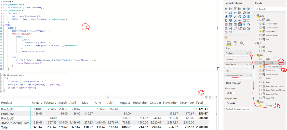Switch to the Format paint roller tab
The image size is (287, 130).
235,43
